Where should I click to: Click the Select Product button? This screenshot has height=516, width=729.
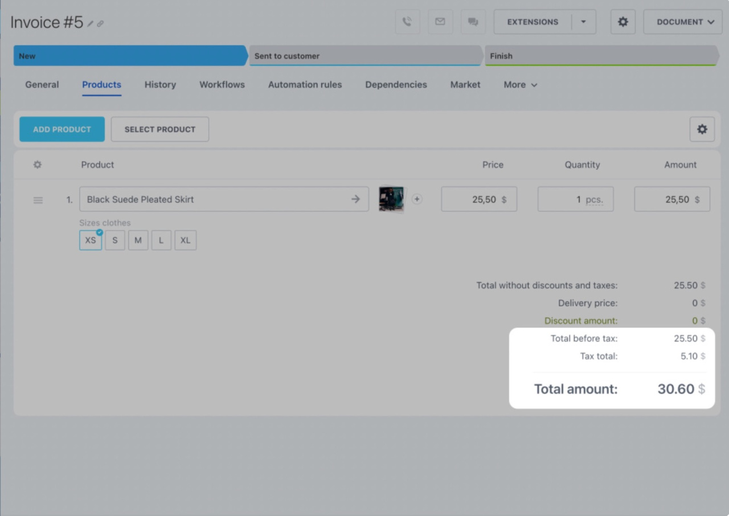(160, 129)
